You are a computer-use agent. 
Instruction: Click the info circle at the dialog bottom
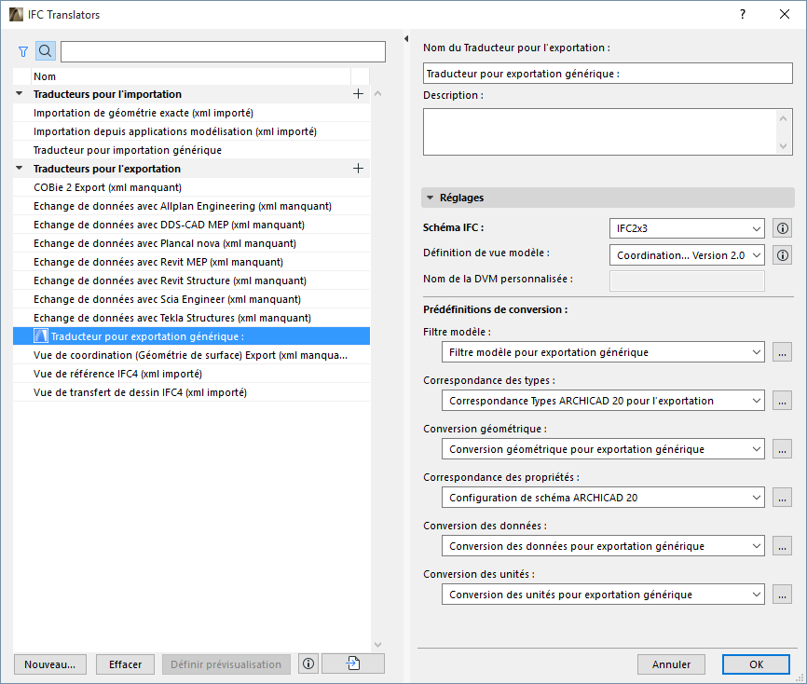pyautogui.click(x=308, y=663)
